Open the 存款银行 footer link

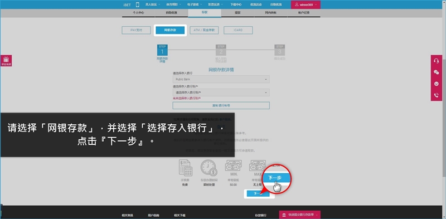click(260, 215)
